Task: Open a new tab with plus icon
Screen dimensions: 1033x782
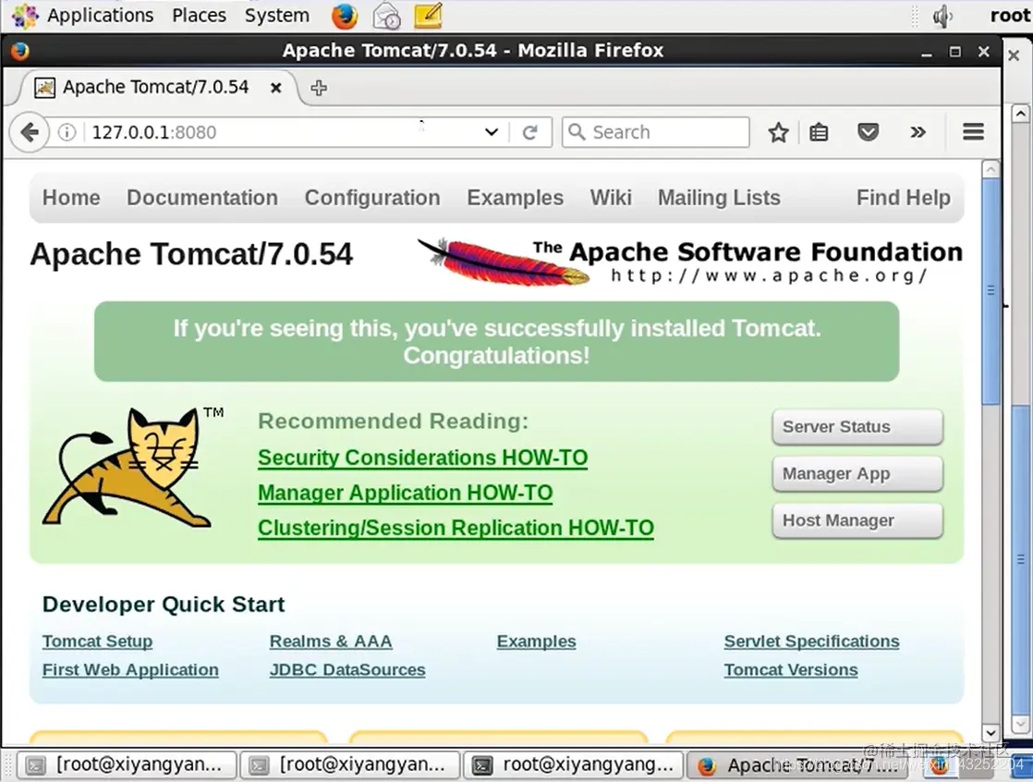Action: [319, 88]
